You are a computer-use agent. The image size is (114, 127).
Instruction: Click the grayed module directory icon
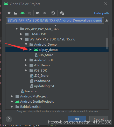[x=29, y=13]
